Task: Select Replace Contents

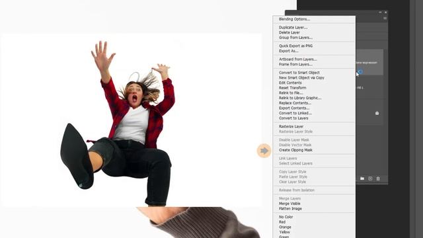Action: tap(295, 103)
